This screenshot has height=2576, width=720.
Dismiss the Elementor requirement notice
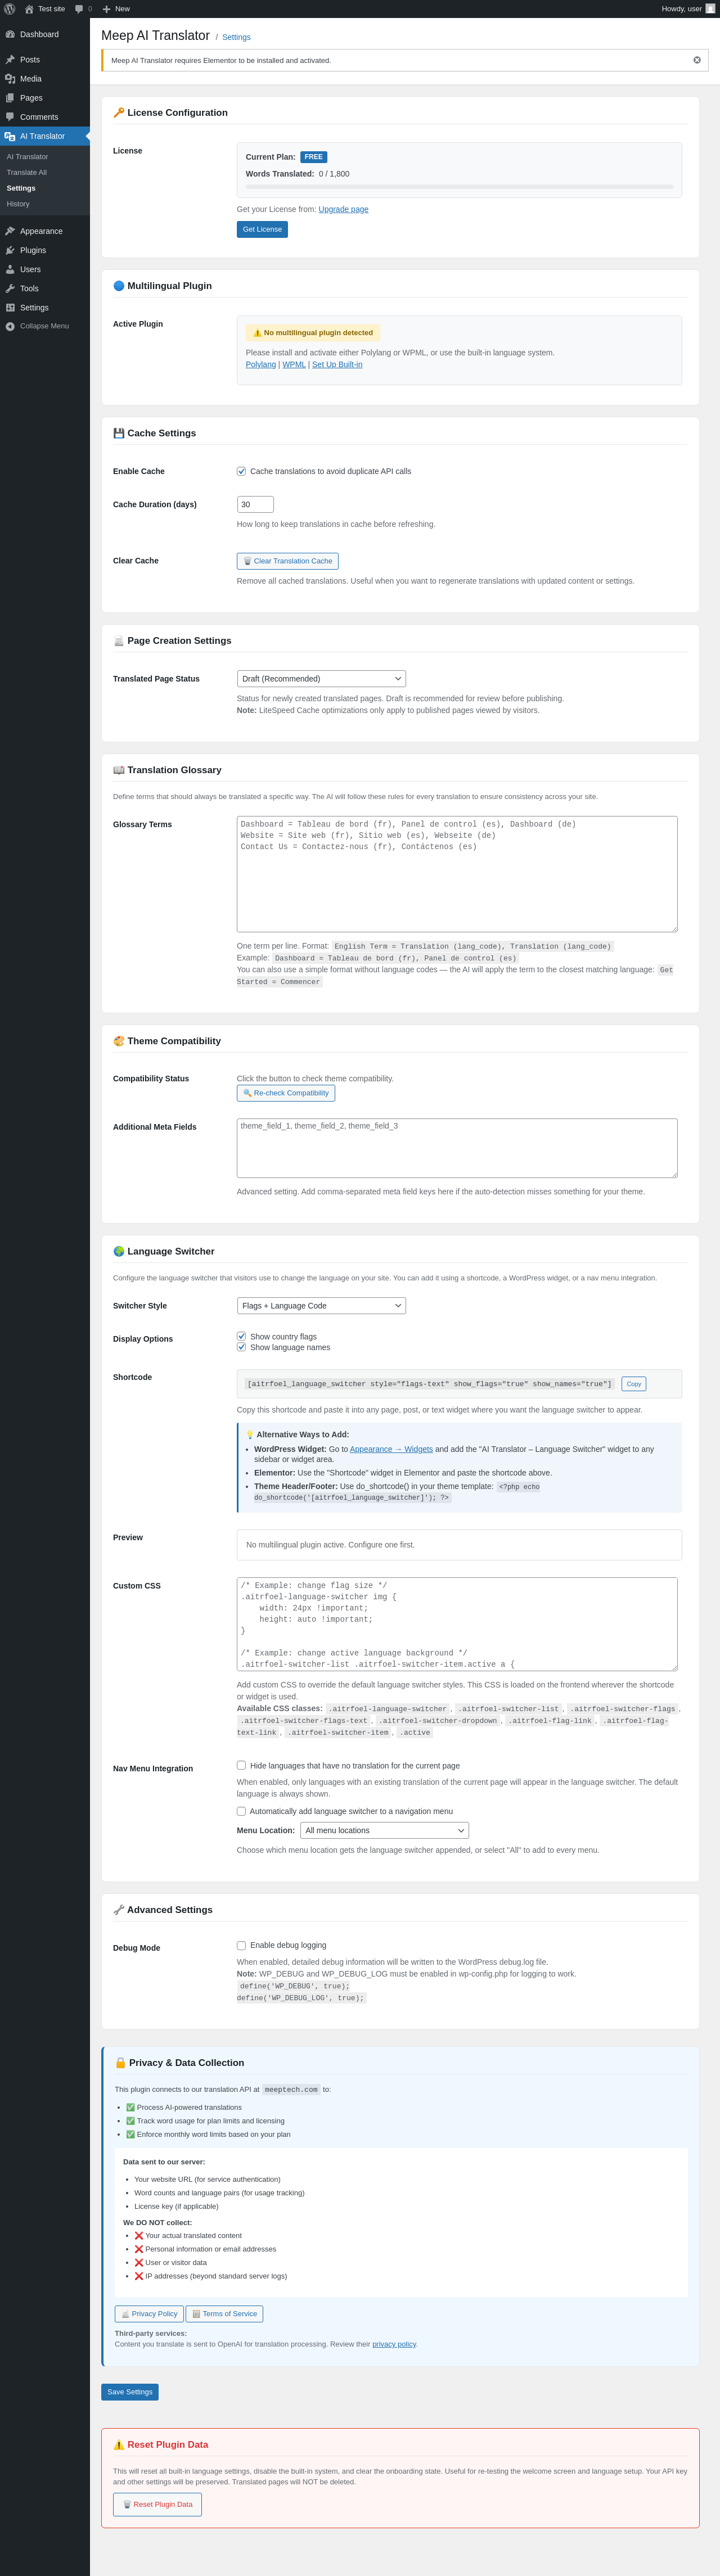coord(697,60)
